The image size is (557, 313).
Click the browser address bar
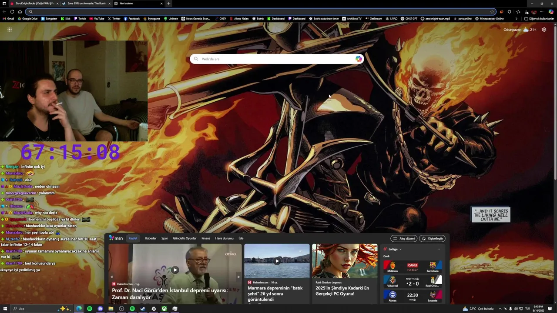point(260,12)
